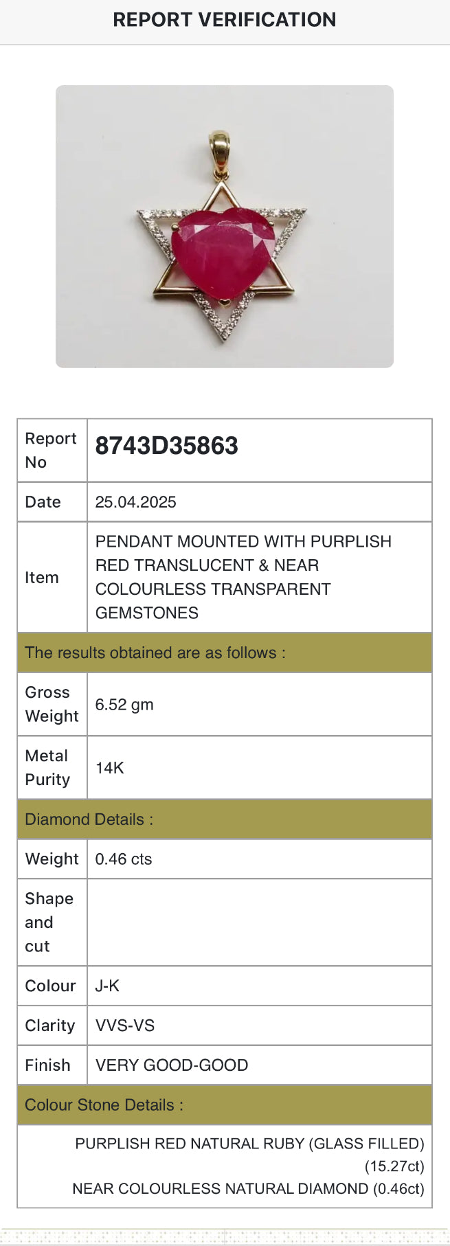Viewport: 450px width, 1246px height.
Task: Select the 14K metal purity value
Action: coord(110,768)
